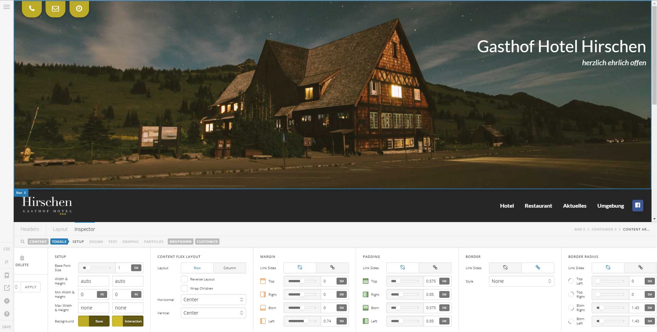Click the envelope email icon button
Viewport: 657px width, 332px height.
(x=55, y=9)
